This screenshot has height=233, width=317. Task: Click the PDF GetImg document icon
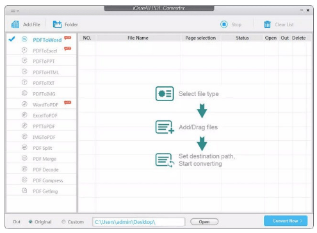click(24, 190)
